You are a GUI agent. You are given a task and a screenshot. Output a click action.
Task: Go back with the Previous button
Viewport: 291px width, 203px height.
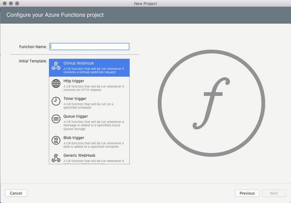(x=247, y=193)
